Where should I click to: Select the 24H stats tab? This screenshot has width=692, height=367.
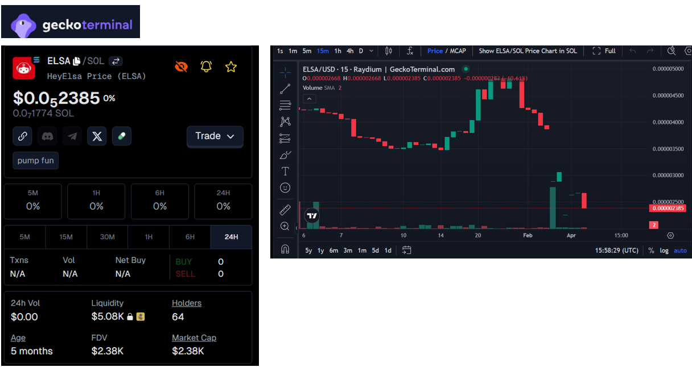pos(231,237)
